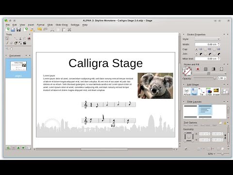Choose solid fill icon in Stroke and Fill
This screenshot has height=175, width=233.
(206, 69)
